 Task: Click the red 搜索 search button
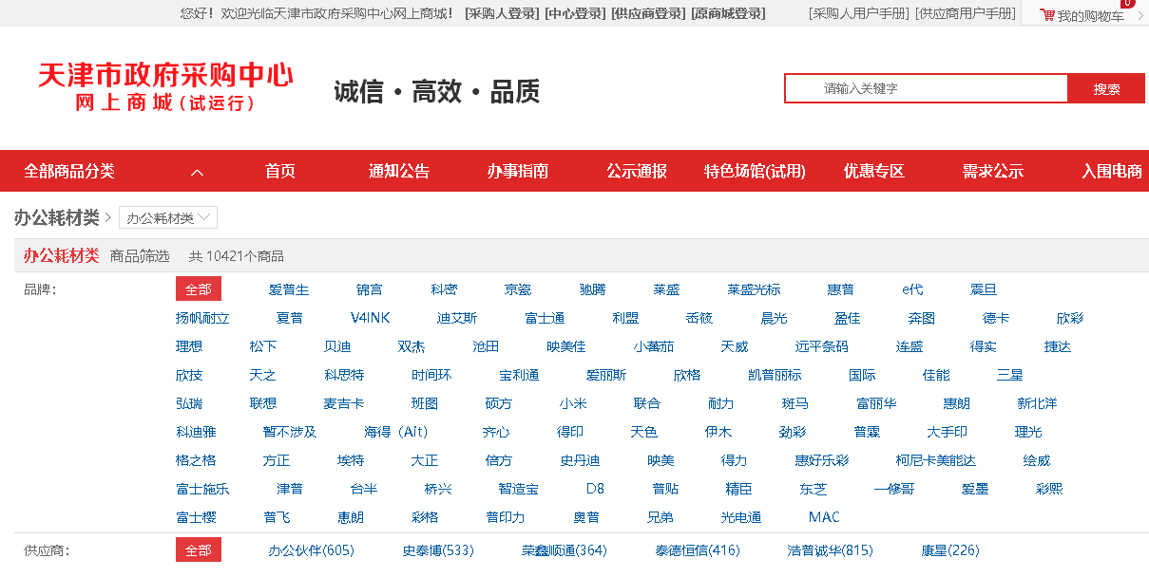(x=1106, y=88)
